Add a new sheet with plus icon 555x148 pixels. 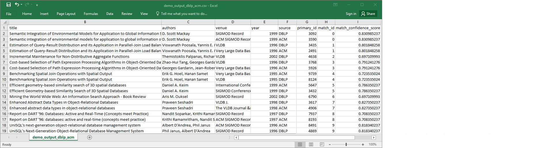[x=90, y=137]
